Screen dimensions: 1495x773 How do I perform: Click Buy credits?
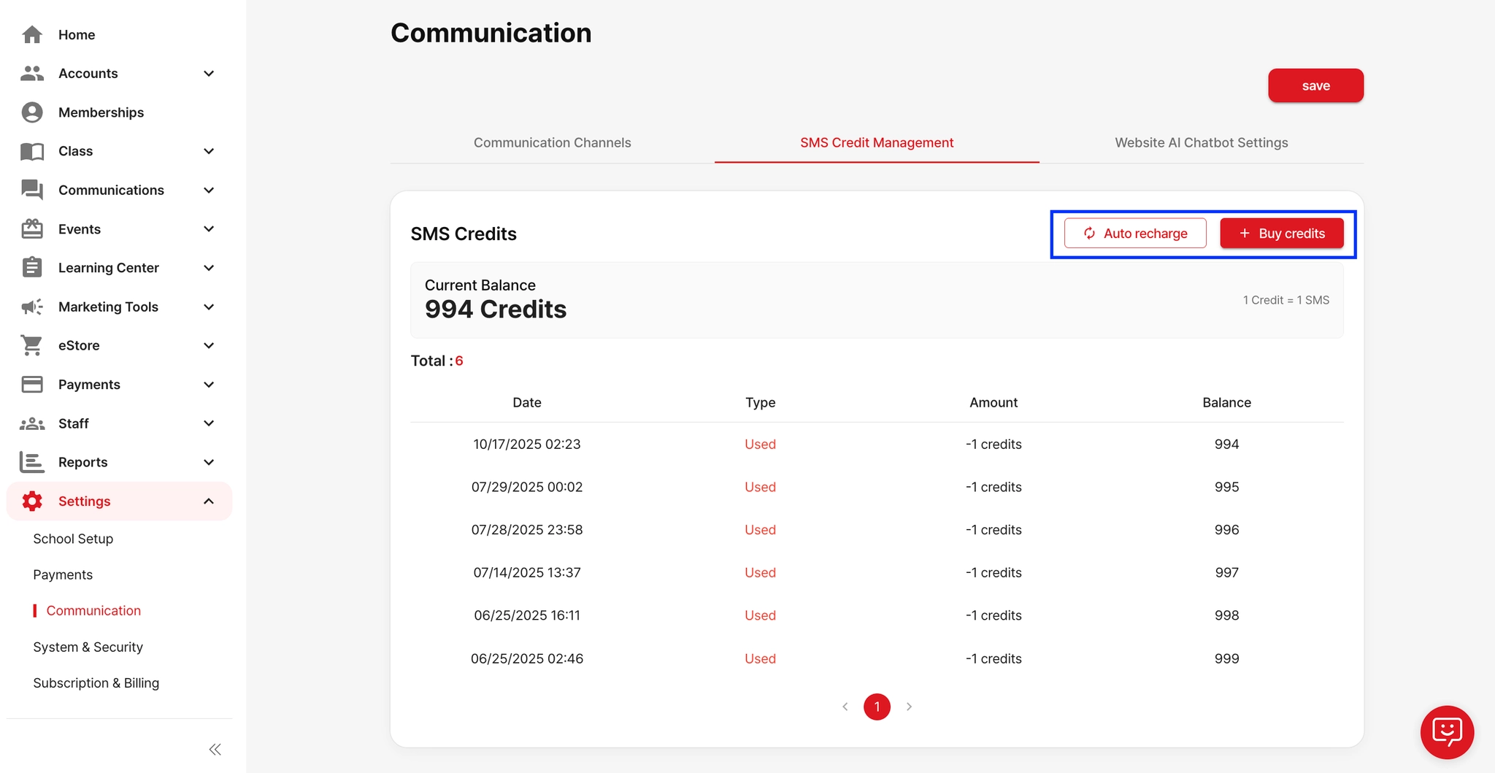[1282, 233]
